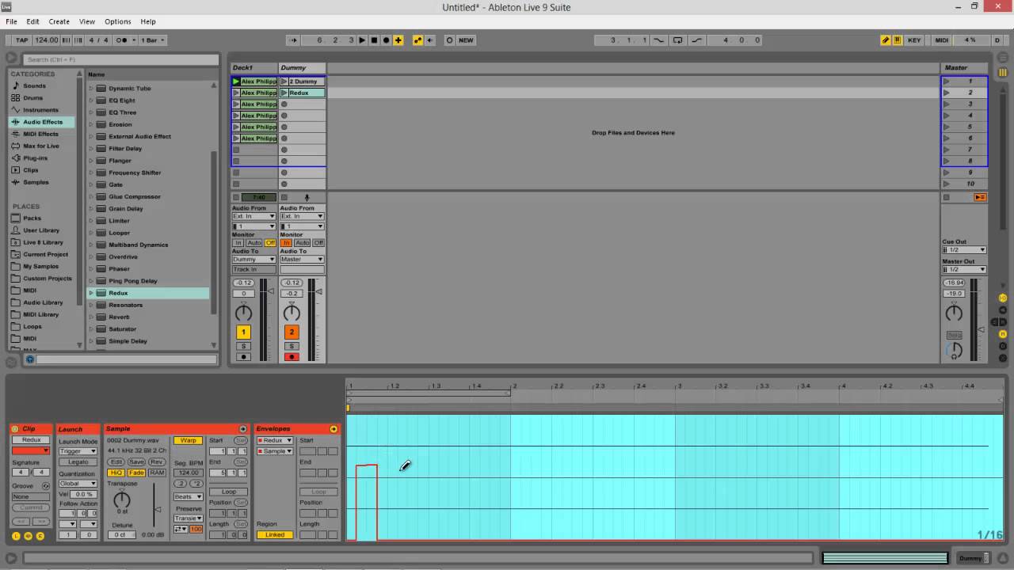The height and width of the screenshot is (570, 1014).
Task: Expand the Reverb folder in browser
Action: [x=91, y=317]
